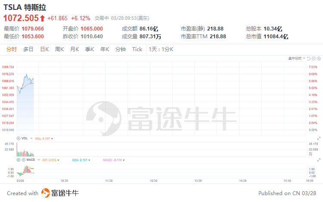Viewport: 323px width, 202px height.
Task: Click the 总股本 value 10.34亿
Action: (x=273, y=29)
